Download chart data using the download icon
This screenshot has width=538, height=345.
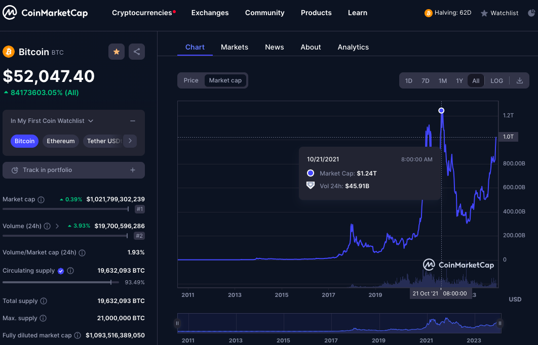coord(519,80)
